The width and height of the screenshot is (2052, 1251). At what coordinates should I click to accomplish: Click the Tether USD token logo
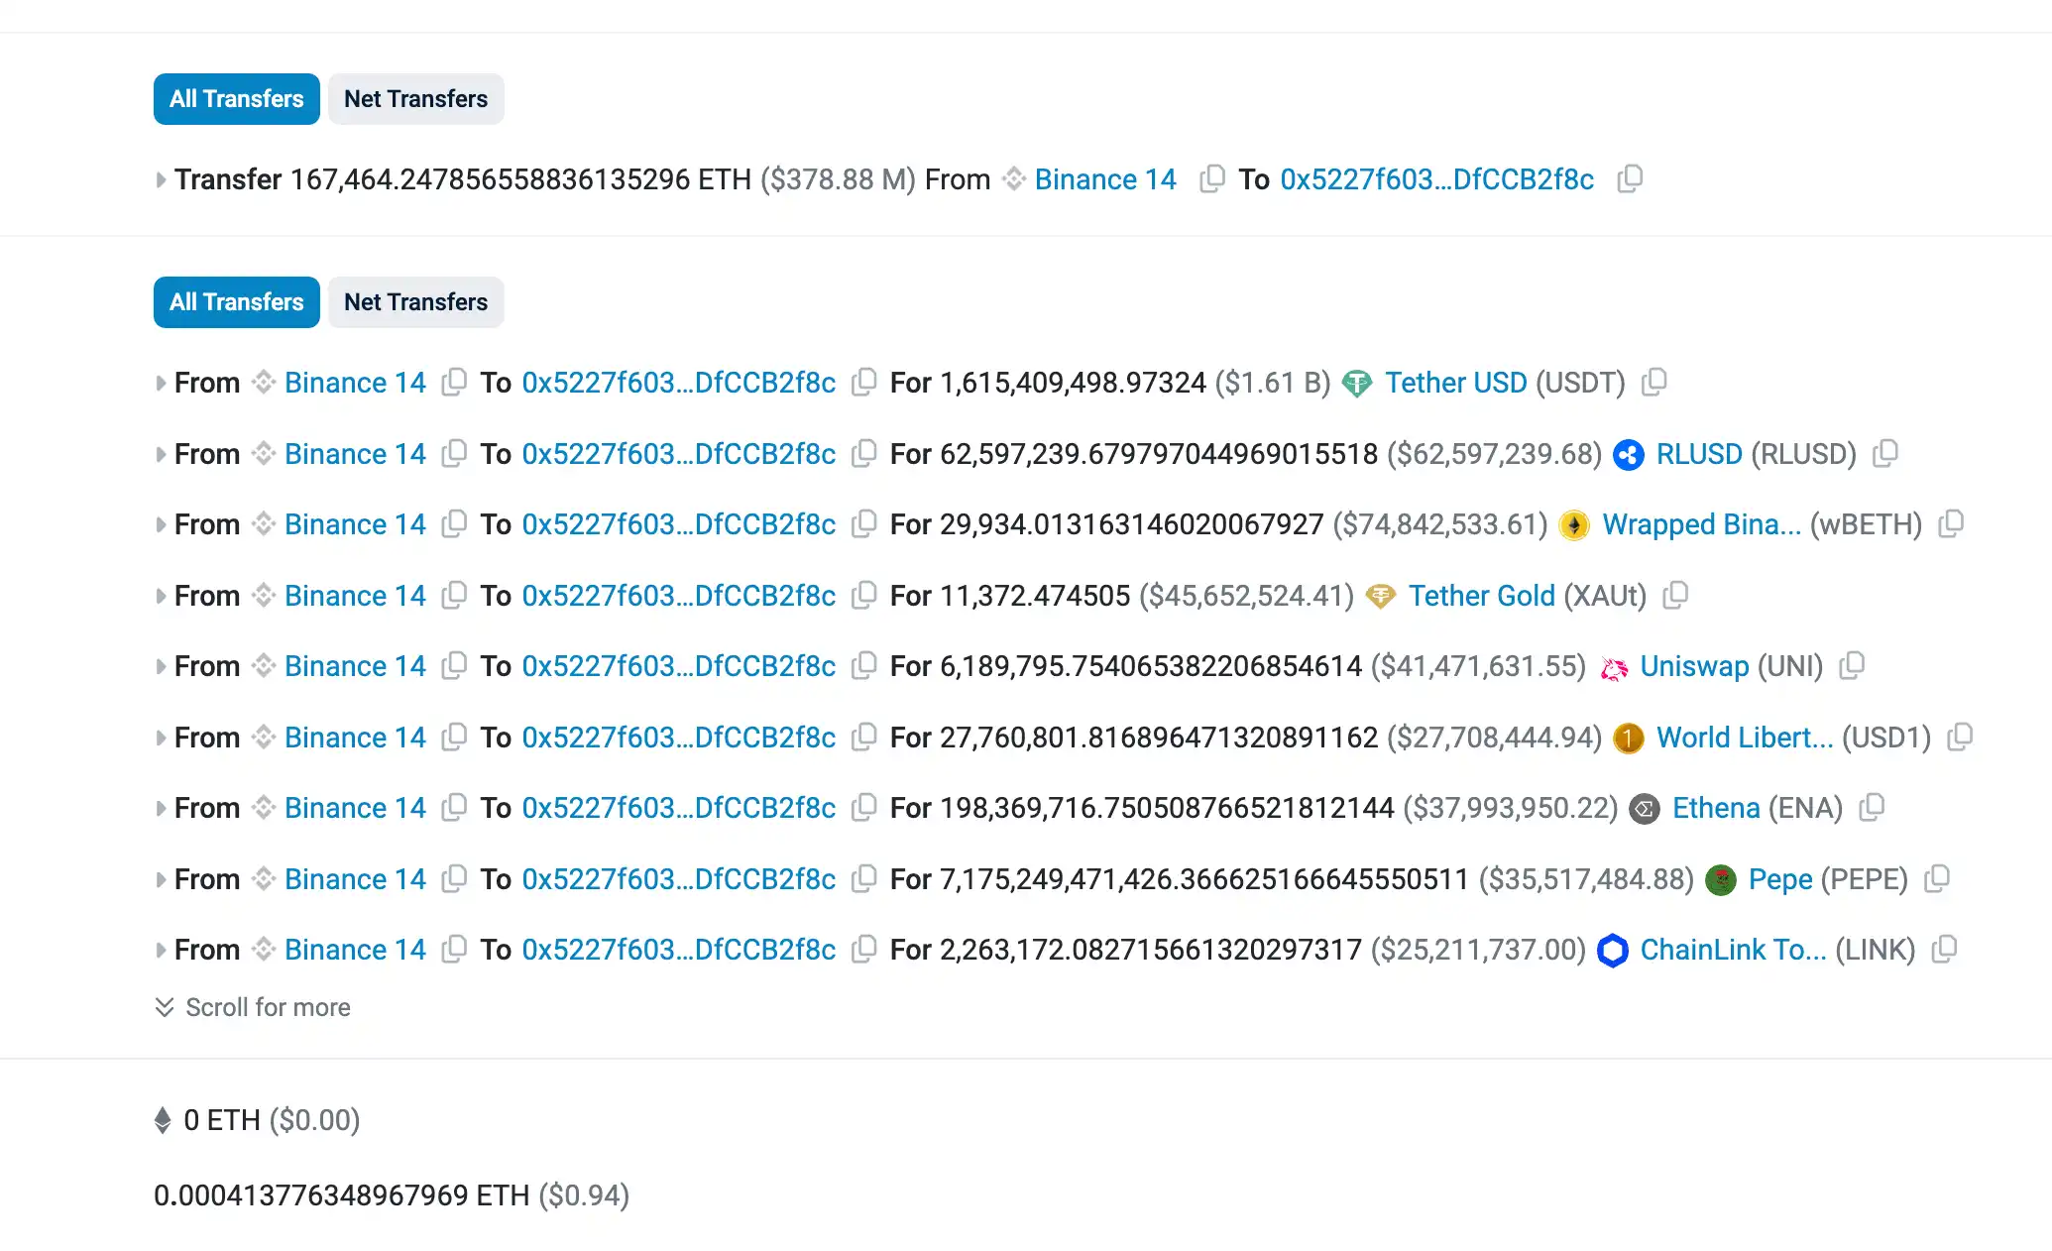pos(1356,383)
